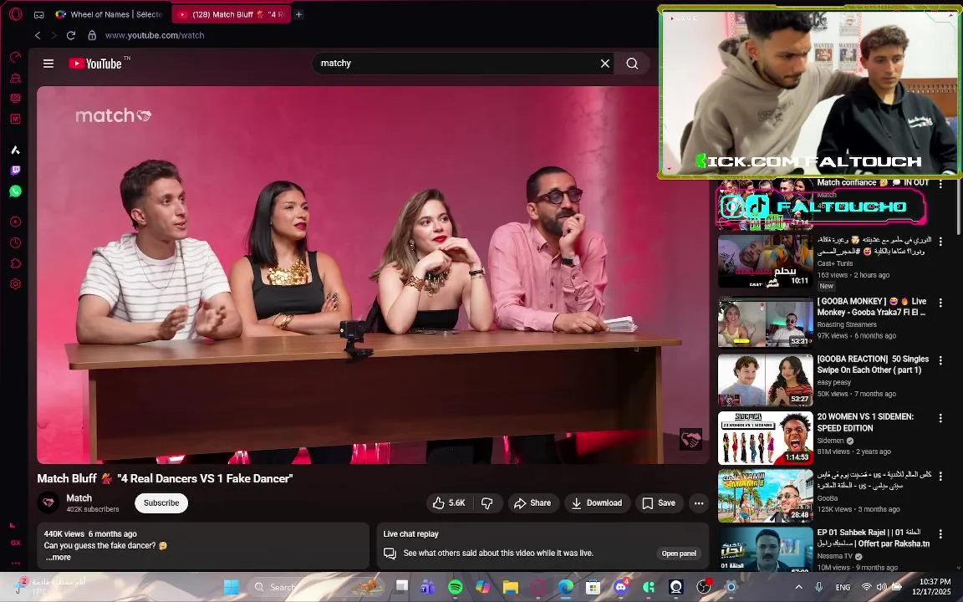
Task: Open the Opera GX main menu logo
Action: [x=15, y=13]
